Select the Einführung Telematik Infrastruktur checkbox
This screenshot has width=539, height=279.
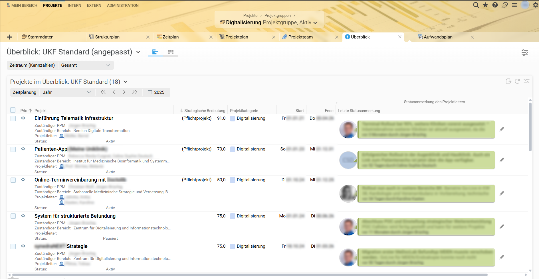13,119
